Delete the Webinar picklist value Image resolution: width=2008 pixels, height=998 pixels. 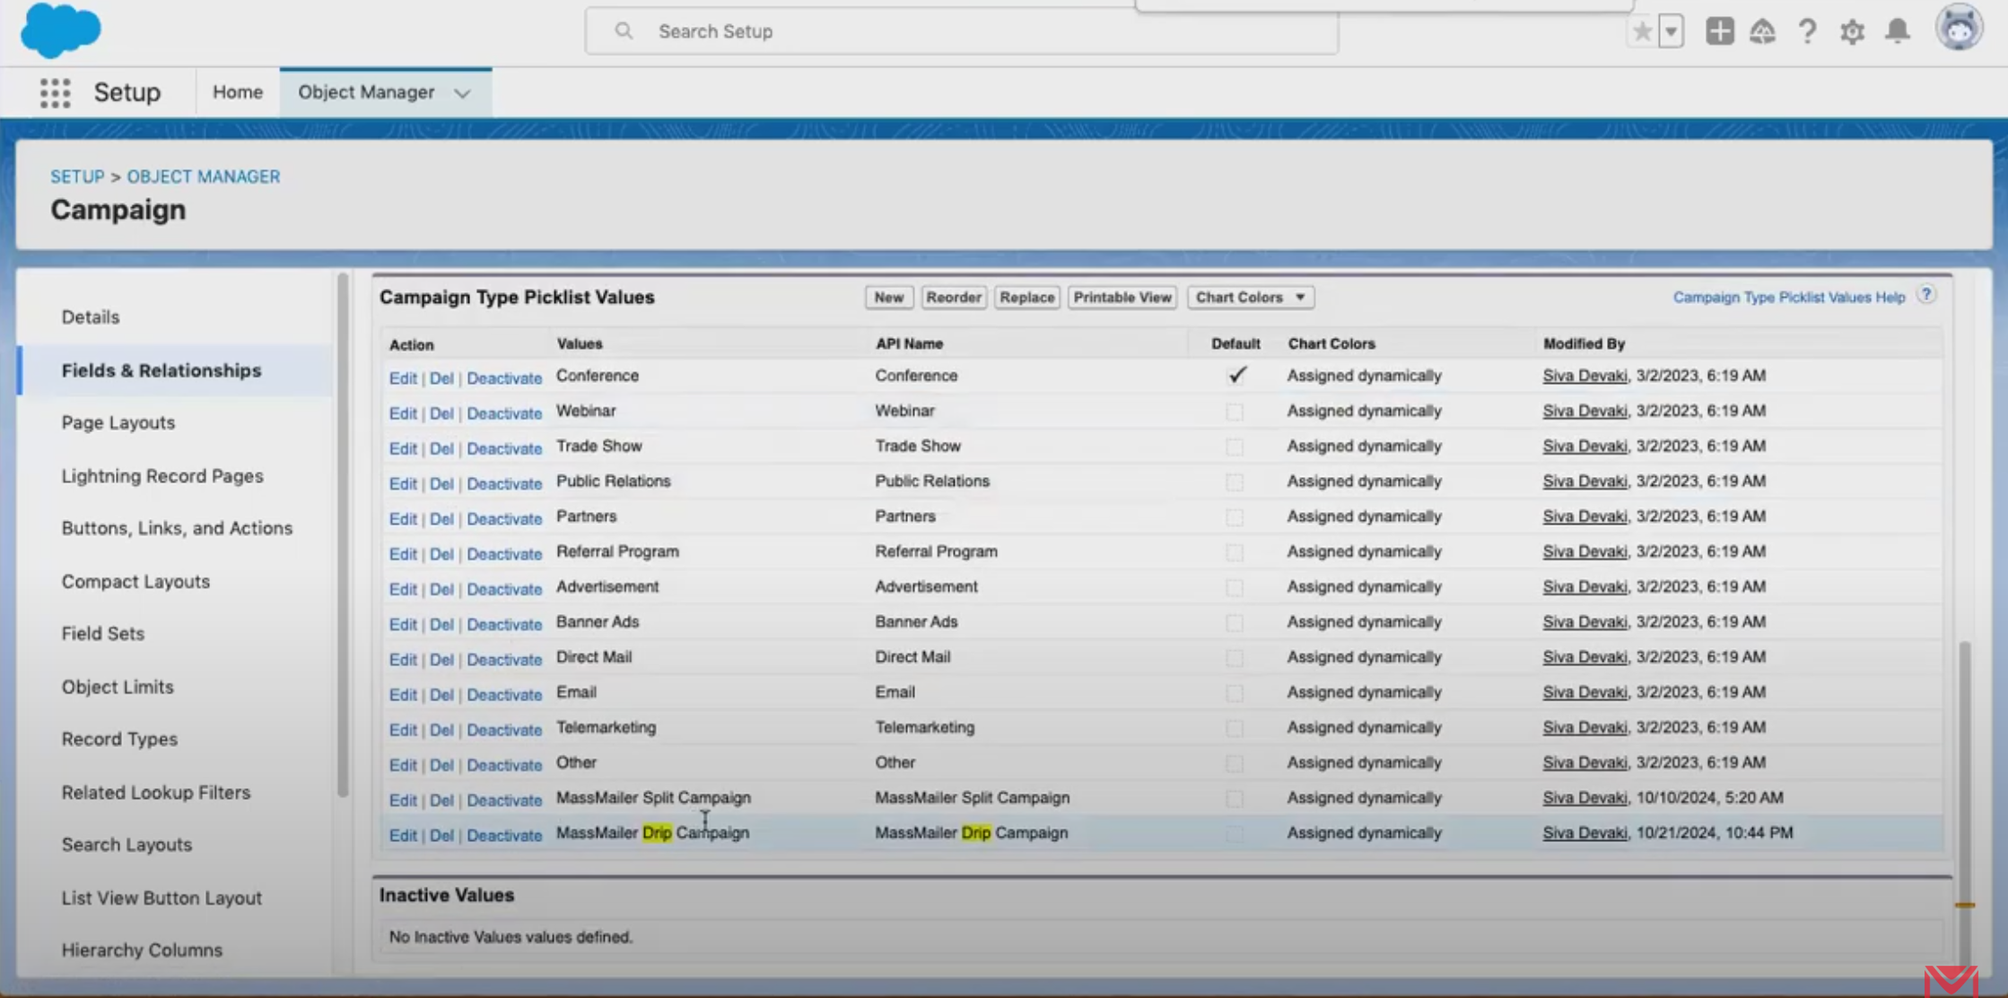click(x=441, y=413)
